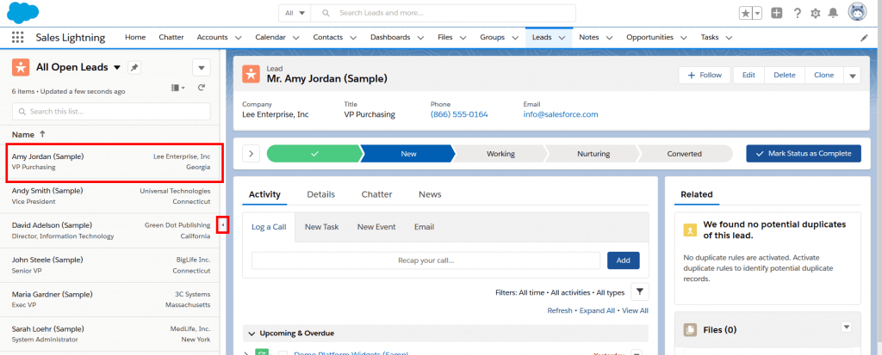Go to the Home tab
The width and height of the screenshot is (882, 355).
(135, 38)
